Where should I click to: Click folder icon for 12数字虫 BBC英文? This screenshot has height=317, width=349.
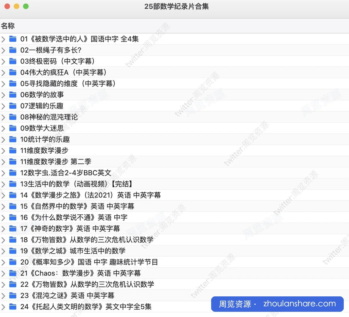13,173
